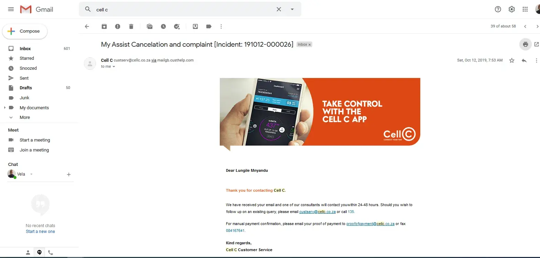Show search options dropdown arrow
The image size is (540, 258).
coord(292,9)
